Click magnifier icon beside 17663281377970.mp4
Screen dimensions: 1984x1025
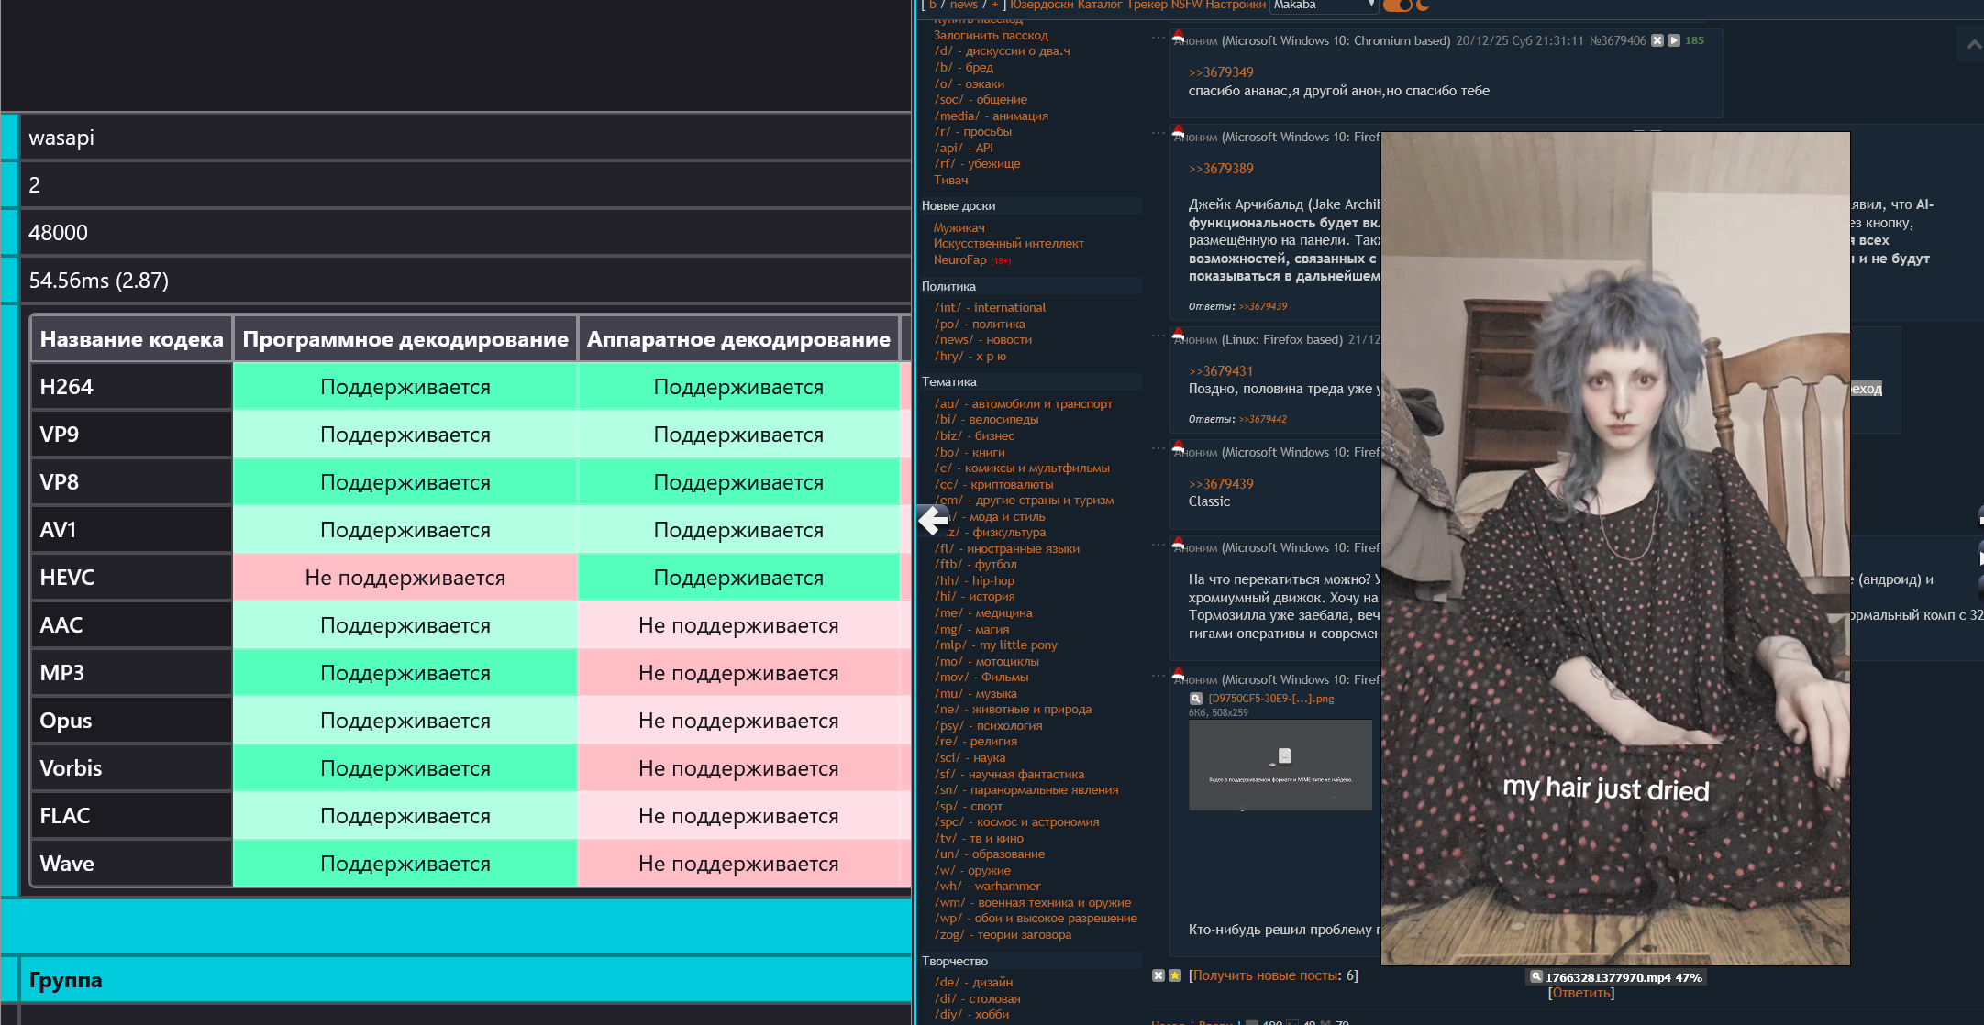[1536, 977]
